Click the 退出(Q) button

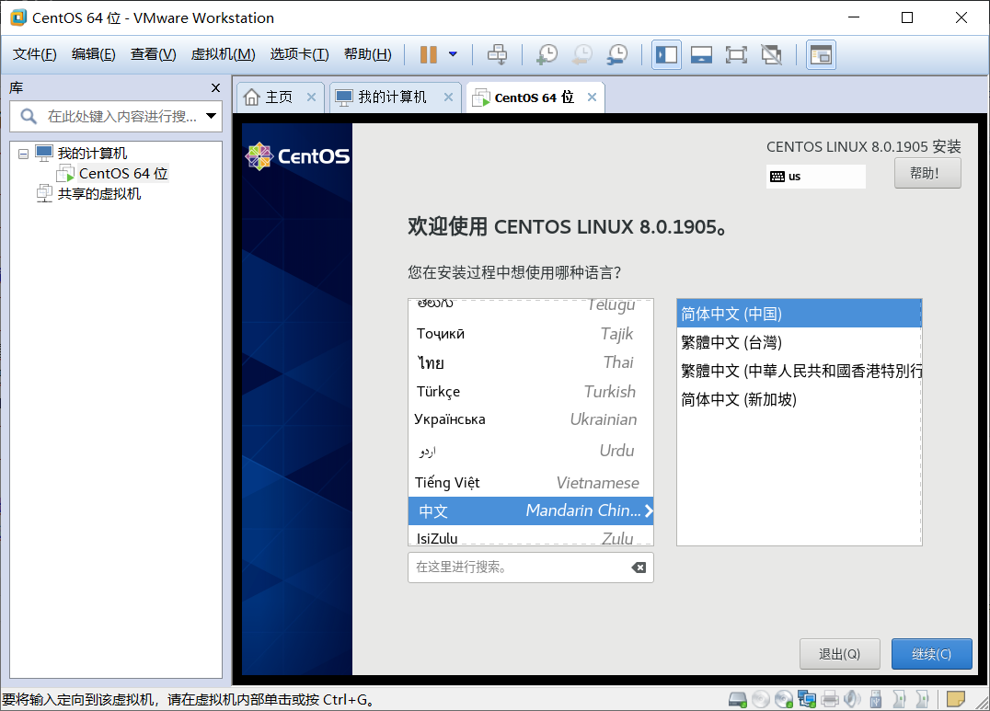click(839, 654)
